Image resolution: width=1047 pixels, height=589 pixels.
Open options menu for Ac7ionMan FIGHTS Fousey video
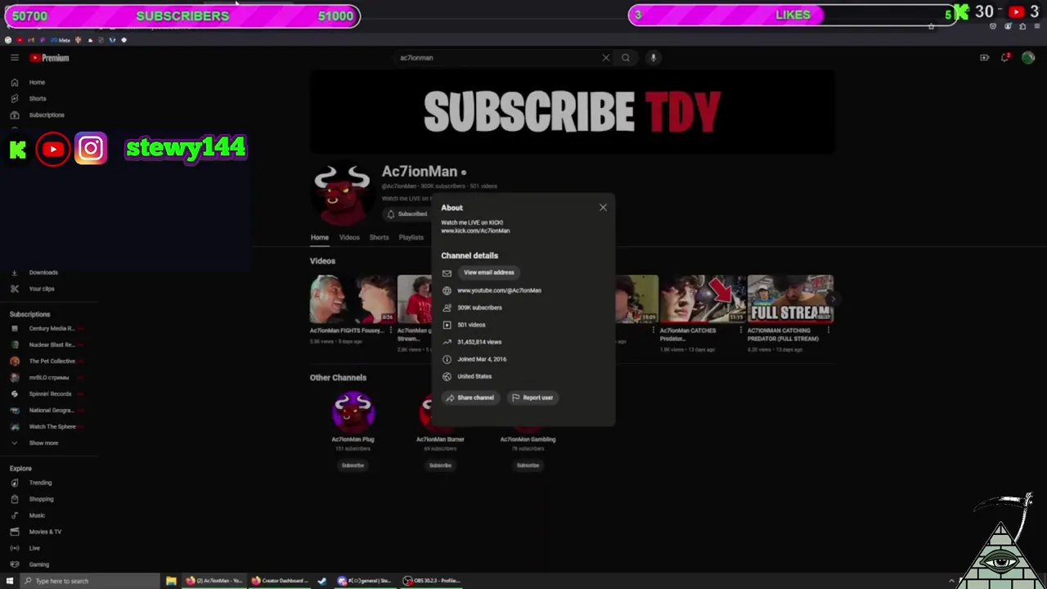tap(391, 331)
